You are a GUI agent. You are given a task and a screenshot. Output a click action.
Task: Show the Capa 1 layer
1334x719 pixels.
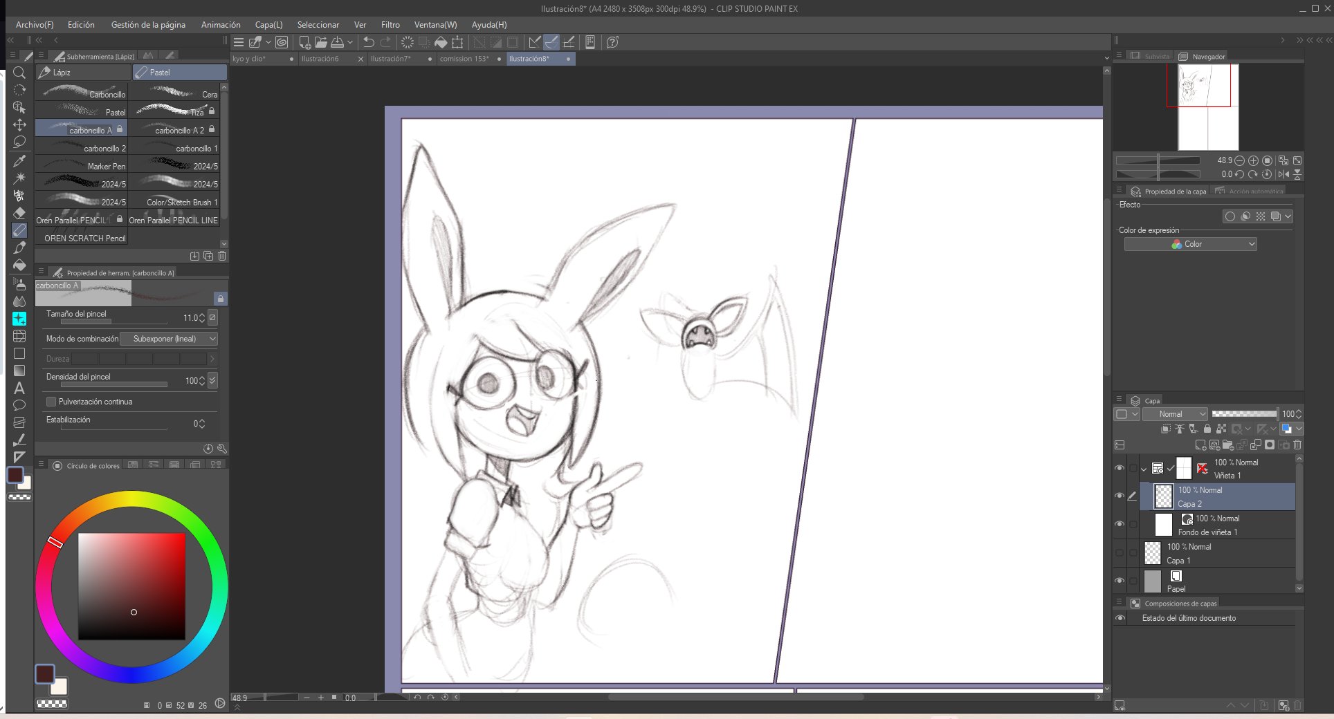pyautogui.click(x=1120, y=552)
